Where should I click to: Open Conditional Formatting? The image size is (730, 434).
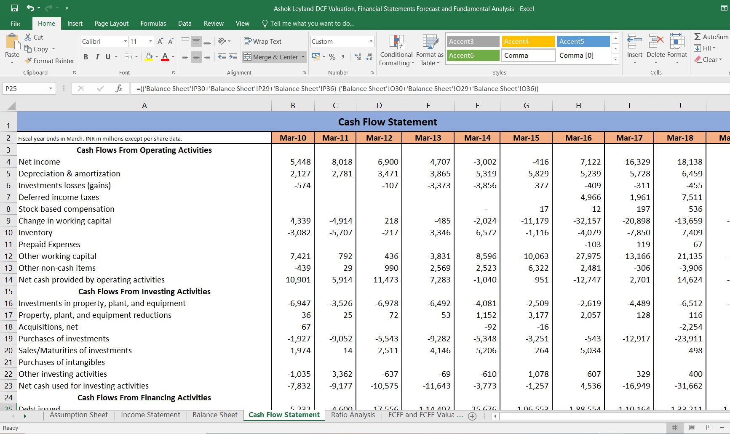(396, 51)
